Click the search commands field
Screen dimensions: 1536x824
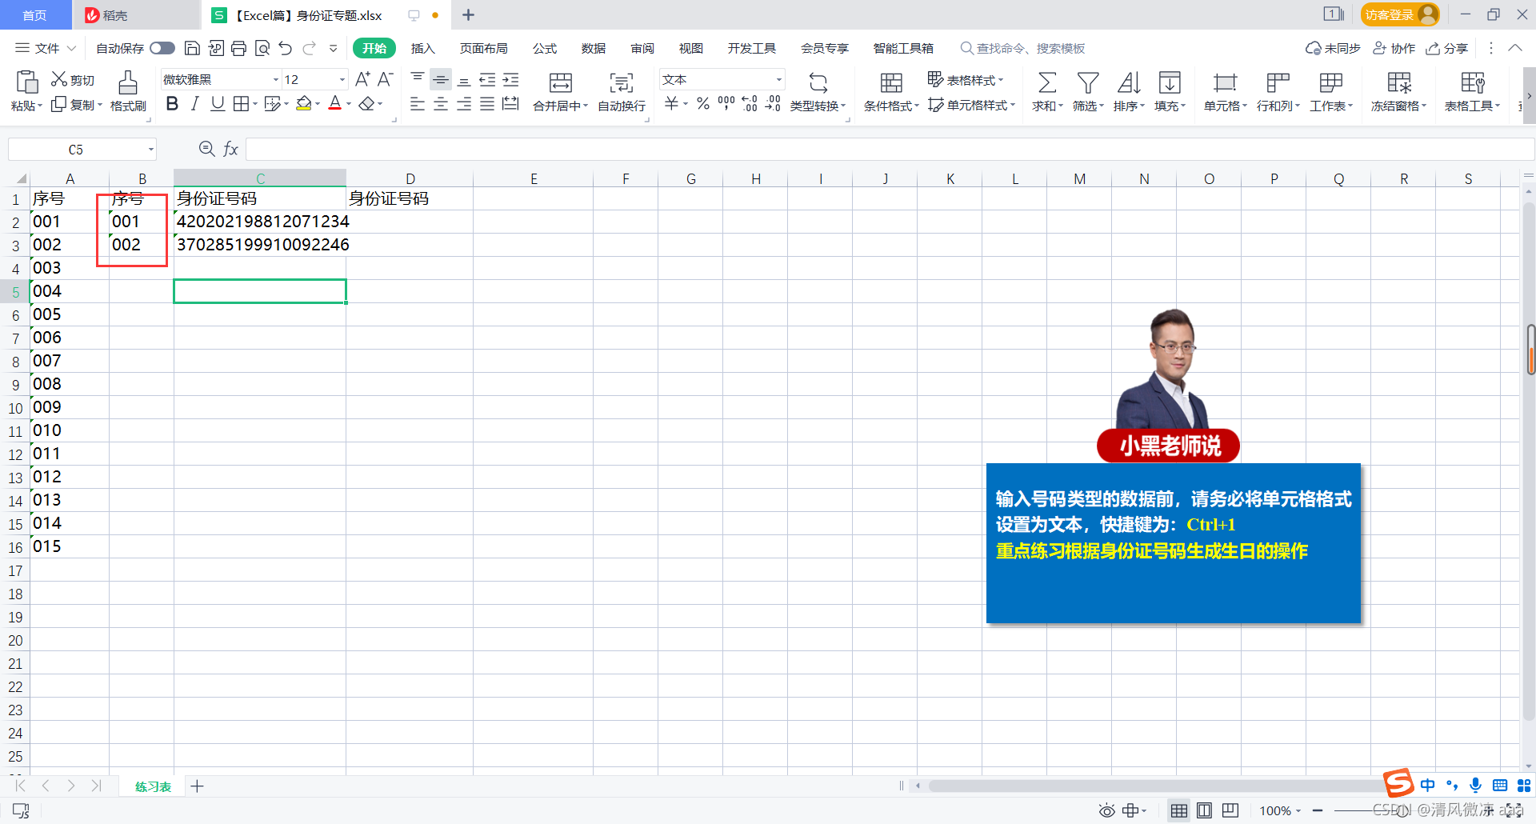click(x=1023, y=48)
